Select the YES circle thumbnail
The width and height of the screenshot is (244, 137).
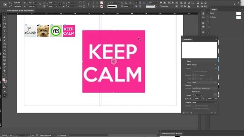56,31
